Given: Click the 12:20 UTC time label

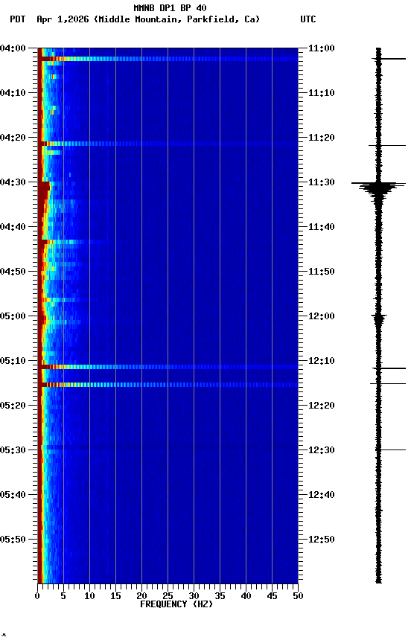Looking at the screenshot, I should 322,406.
